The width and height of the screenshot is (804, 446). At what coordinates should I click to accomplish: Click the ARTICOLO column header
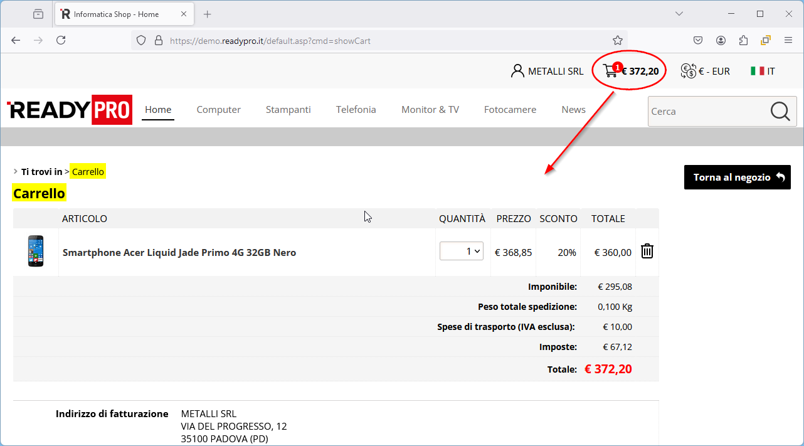85,219
